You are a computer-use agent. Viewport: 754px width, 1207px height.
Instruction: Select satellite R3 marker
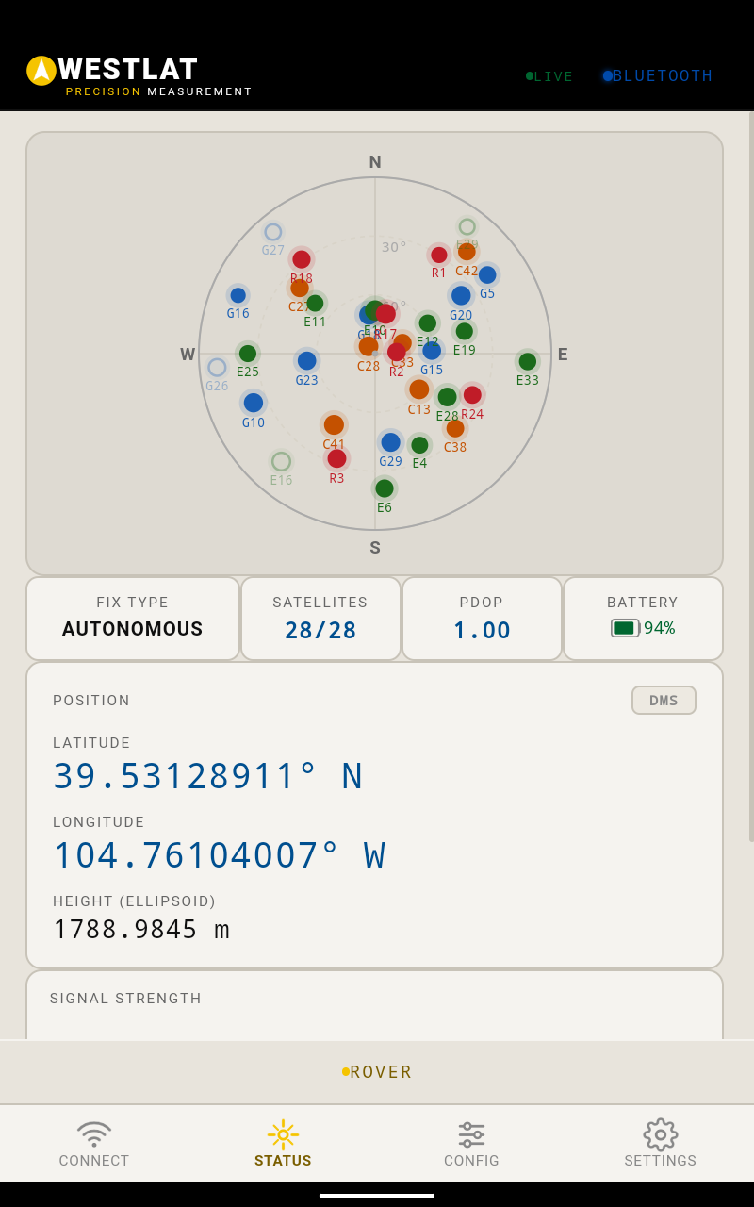[x=336, y=458]
